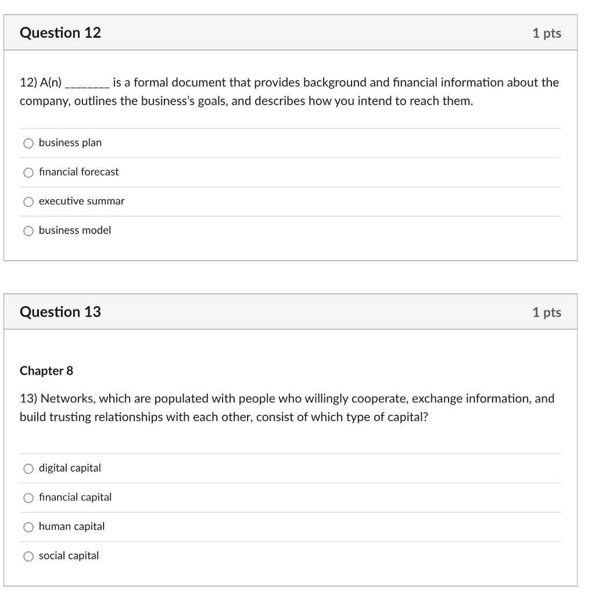Select the business plan radio button
The image size is (595, 593).
pos(28,142)
